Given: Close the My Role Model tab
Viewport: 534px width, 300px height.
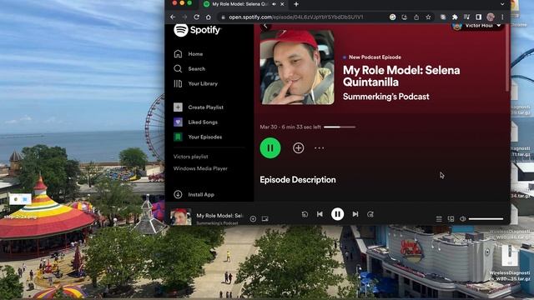Looking at the screenshot, I should (x=282, y=4).
